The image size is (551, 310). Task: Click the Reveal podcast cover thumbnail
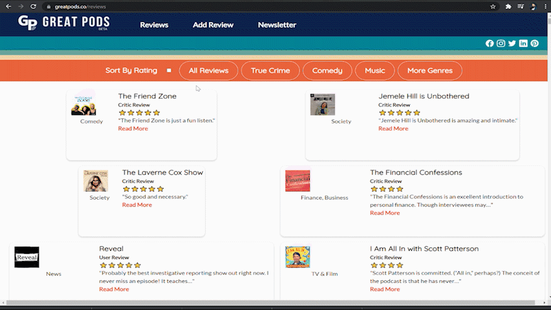[27, 257]
